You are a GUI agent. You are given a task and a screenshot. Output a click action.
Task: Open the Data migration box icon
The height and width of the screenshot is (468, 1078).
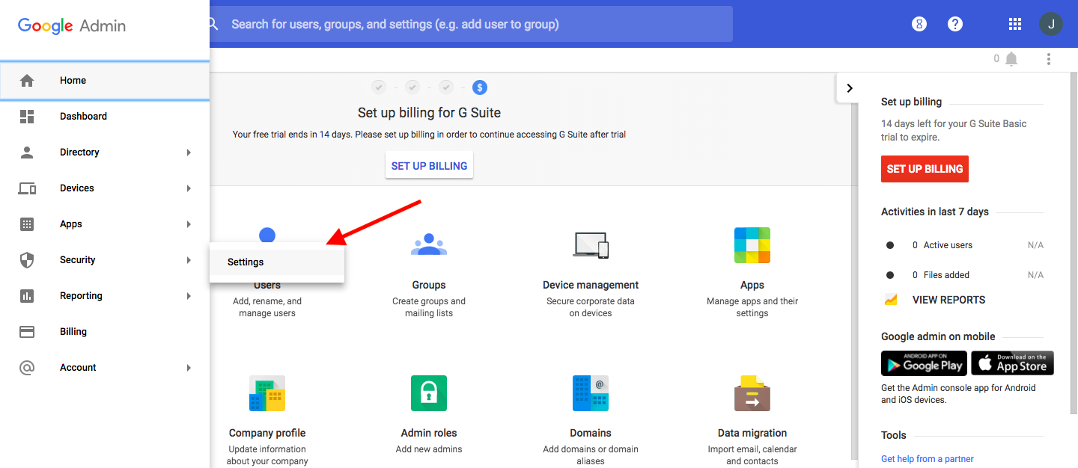click(x=752, y=393)
